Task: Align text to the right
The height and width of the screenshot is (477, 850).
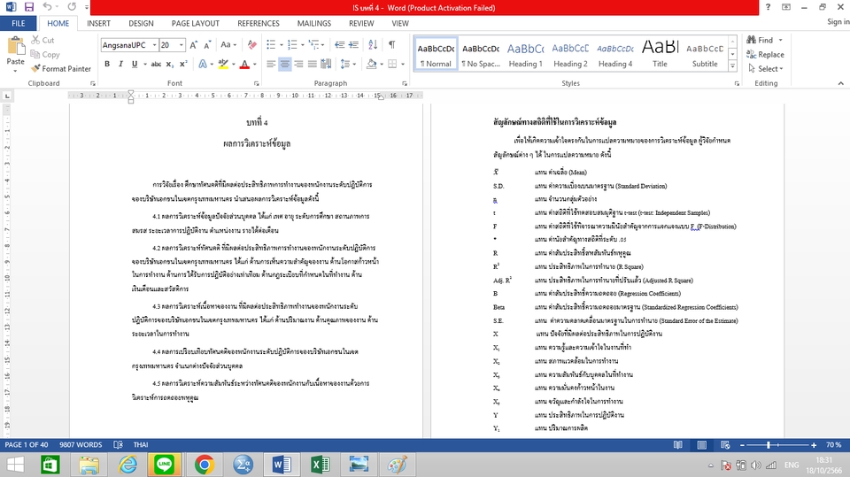Action: point(298,64)
